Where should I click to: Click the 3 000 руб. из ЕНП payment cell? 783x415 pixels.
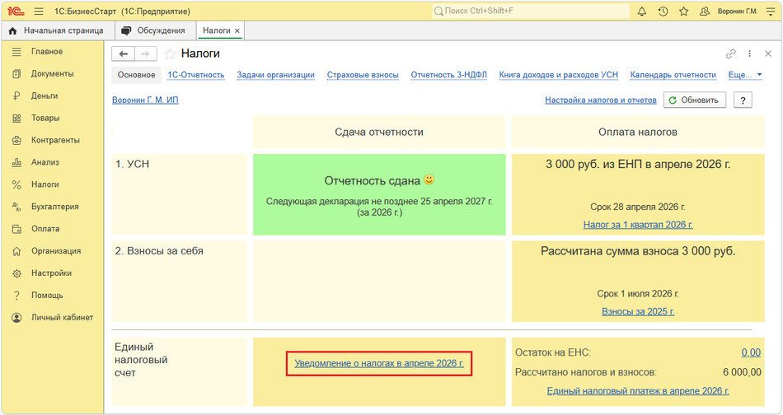638,194
